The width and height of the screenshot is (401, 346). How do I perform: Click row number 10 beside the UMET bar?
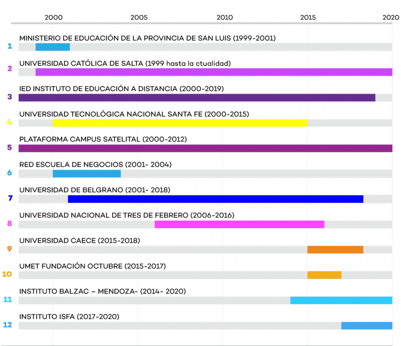tap(7, 274)
